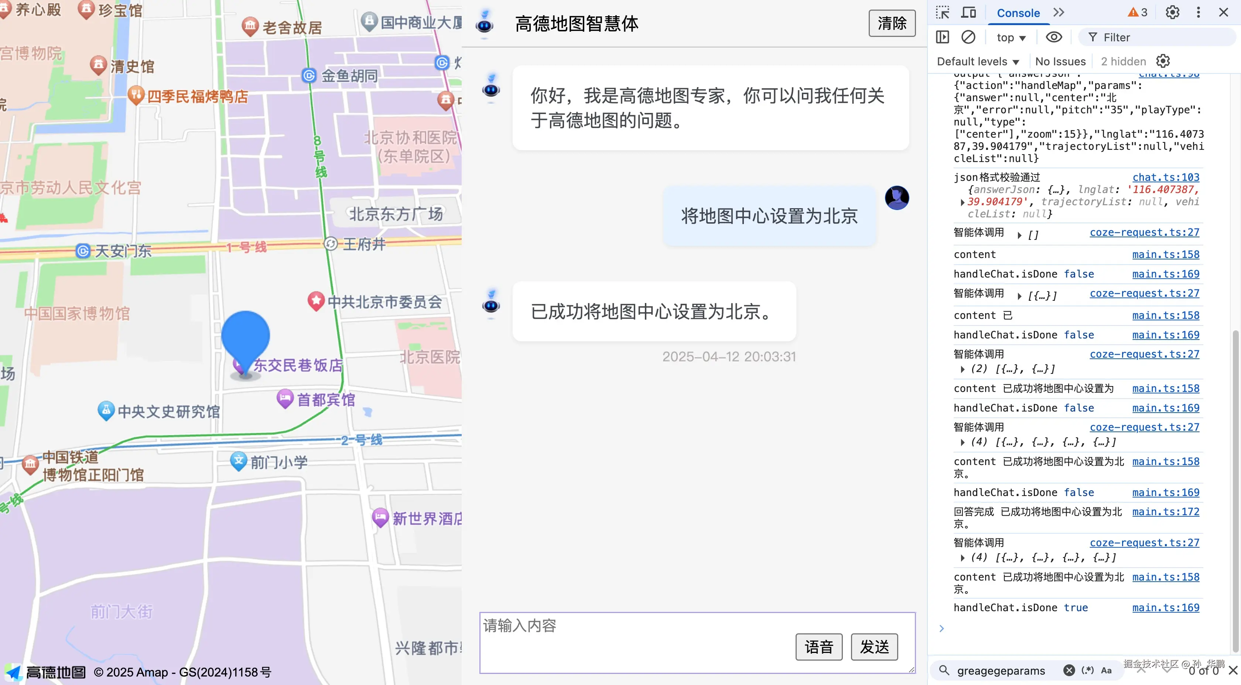Create a live expression with the eye icon

pyautogui.click(x=1054, y=37)
